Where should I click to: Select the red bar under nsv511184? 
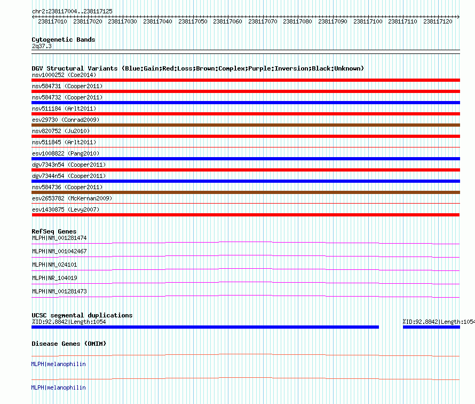[246, 114]
